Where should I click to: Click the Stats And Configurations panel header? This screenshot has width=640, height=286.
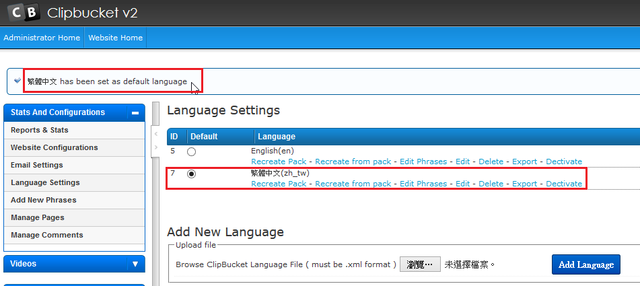tap(74, 112)
